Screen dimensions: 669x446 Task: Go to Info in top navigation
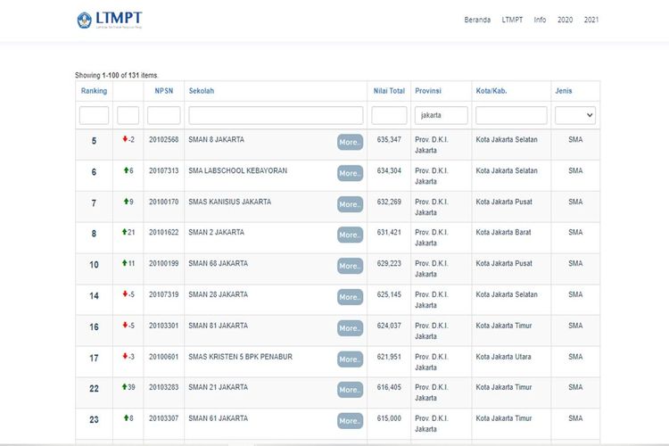pos(540,20)
